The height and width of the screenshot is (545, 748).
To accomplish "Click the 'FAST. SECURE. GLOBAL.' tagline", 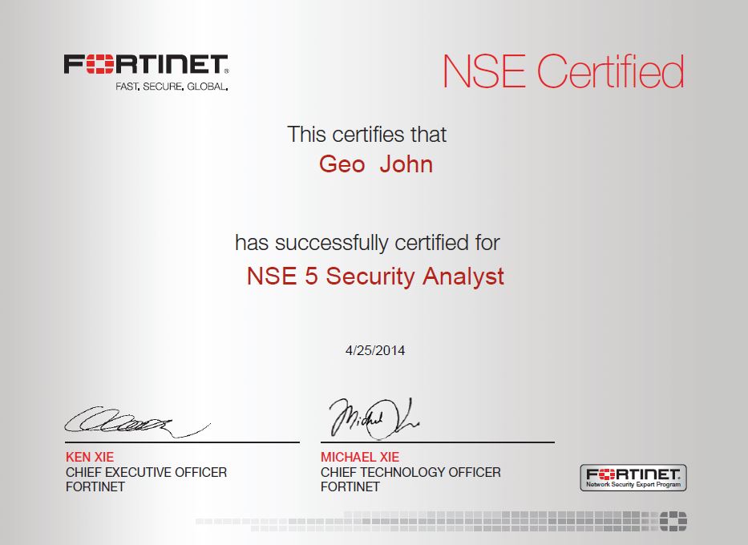I will click(172, 87).
